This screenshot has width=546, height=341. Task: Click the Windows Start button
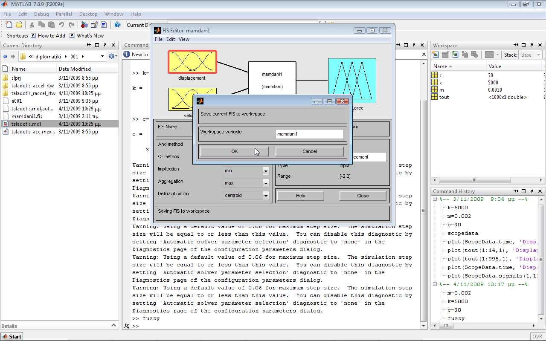pos(12,336)
